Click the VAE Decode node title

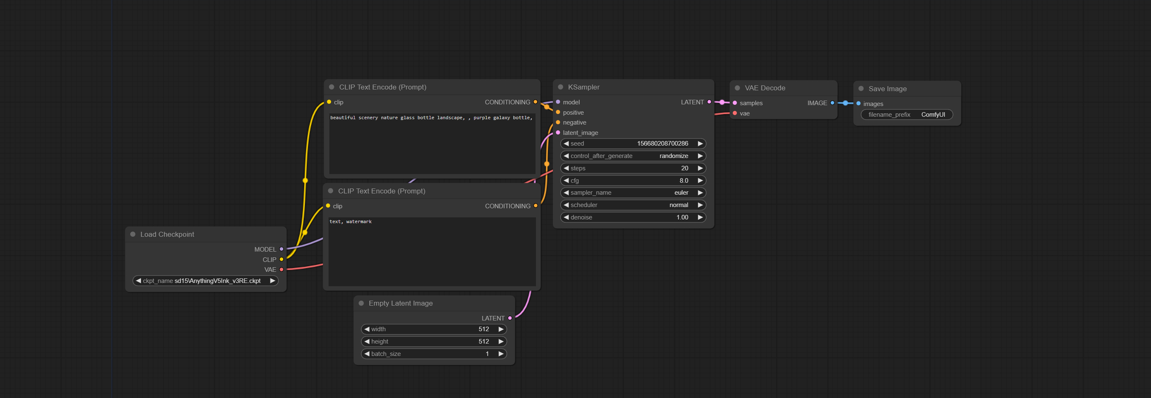point(765,88)
